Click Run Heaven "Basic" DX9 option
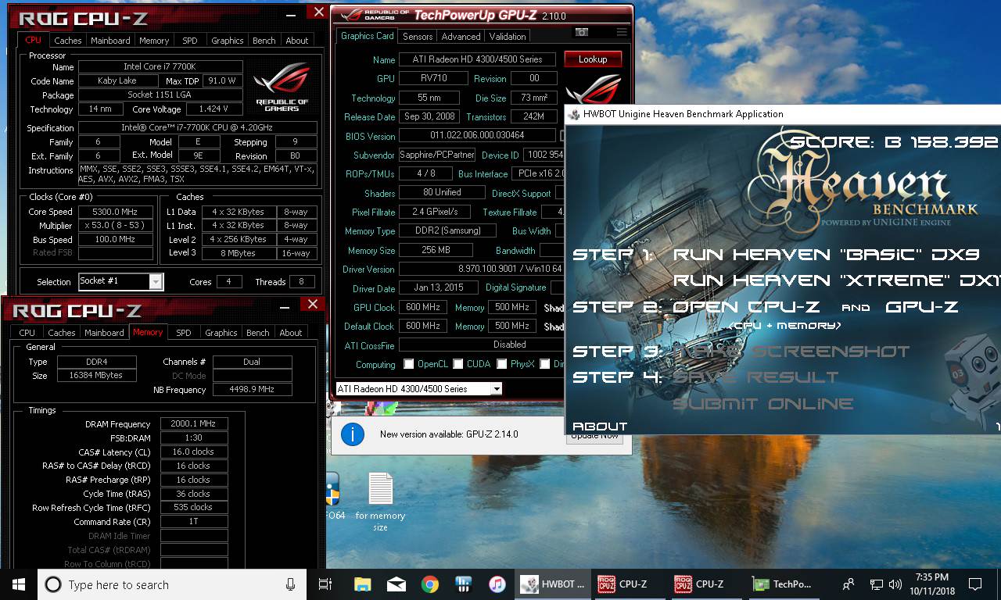The height and width of the screenshot is (600, 1001). tap(827, 255)
